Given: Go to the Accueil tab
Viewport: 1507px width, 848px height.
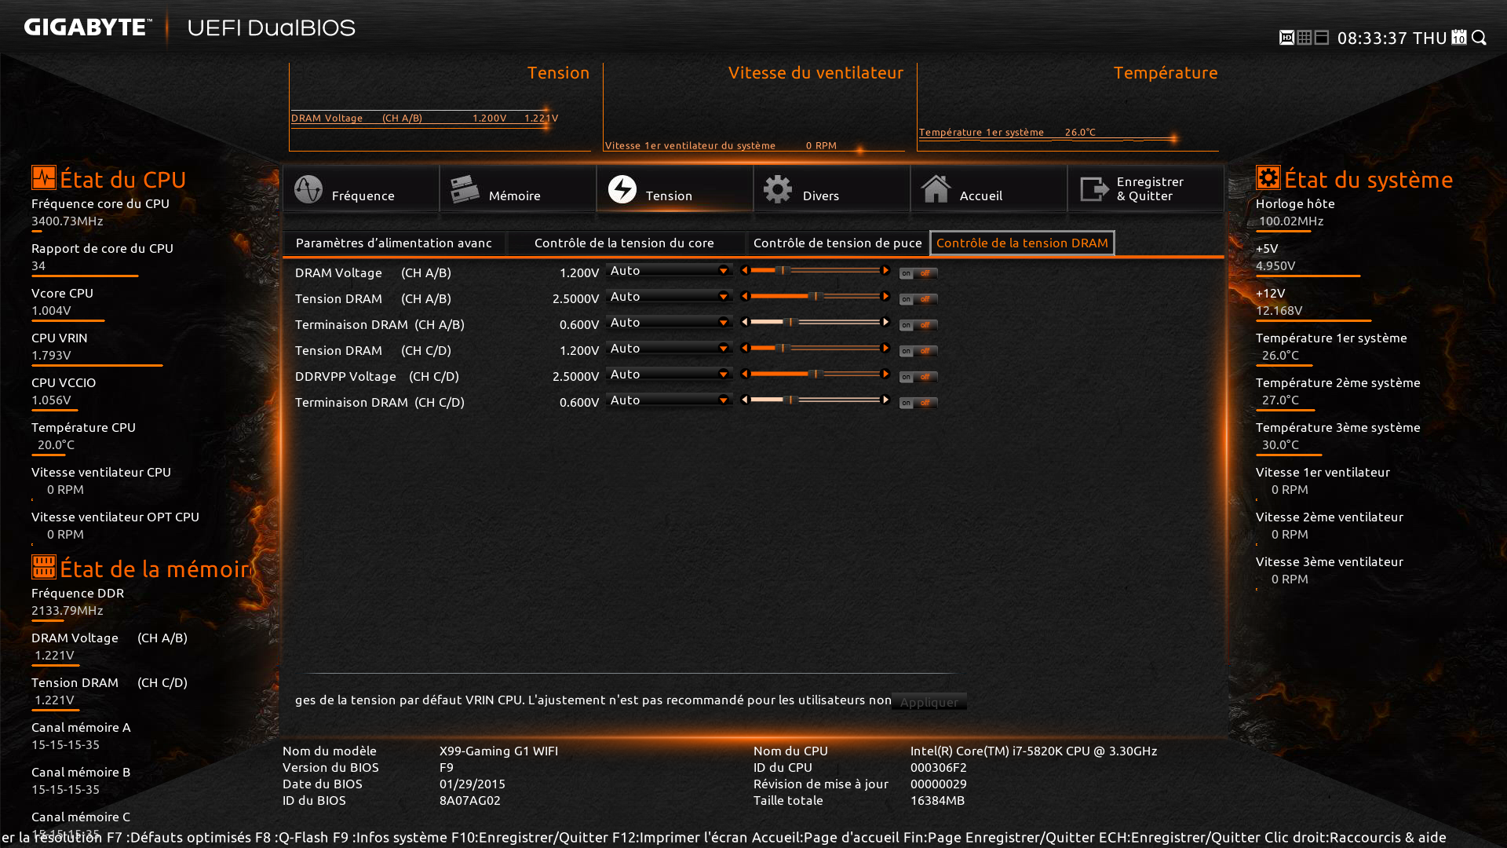Looking at the screenshot, I should pos(989,188).
